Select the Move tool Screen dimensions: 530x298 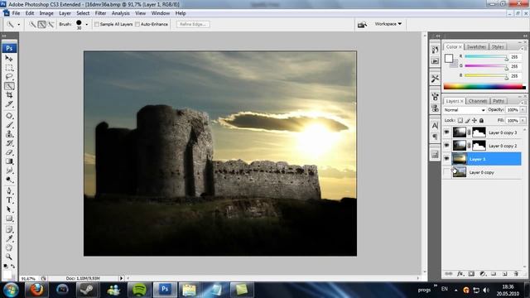point(9,58)
